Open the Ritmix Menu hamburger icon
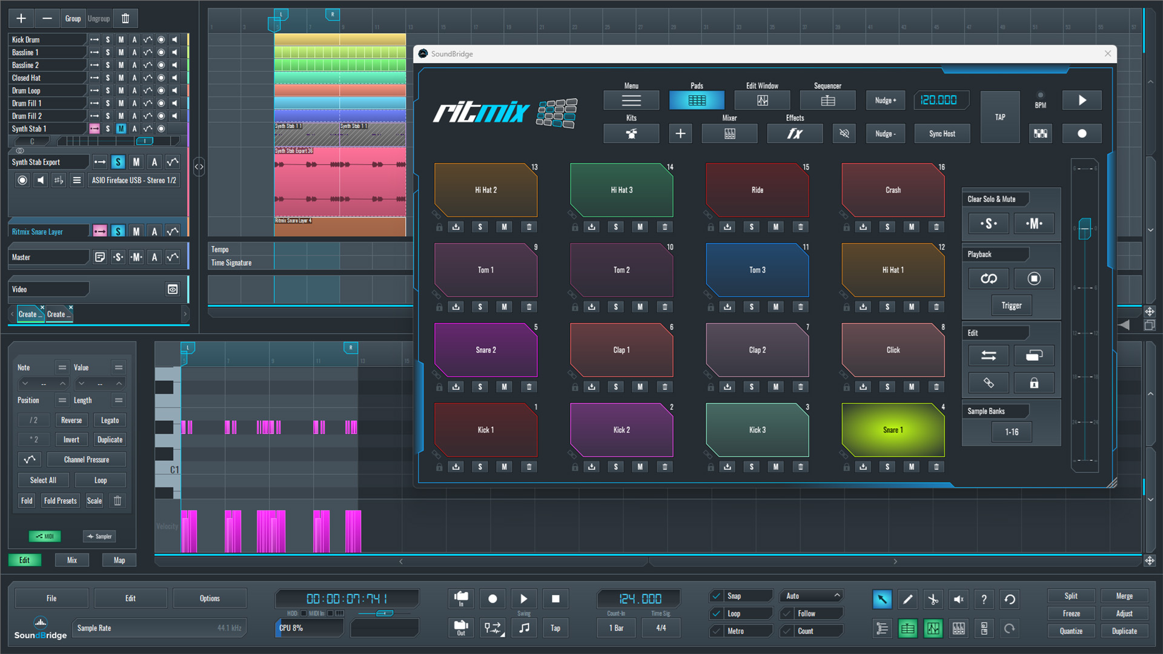 (631, 101)
